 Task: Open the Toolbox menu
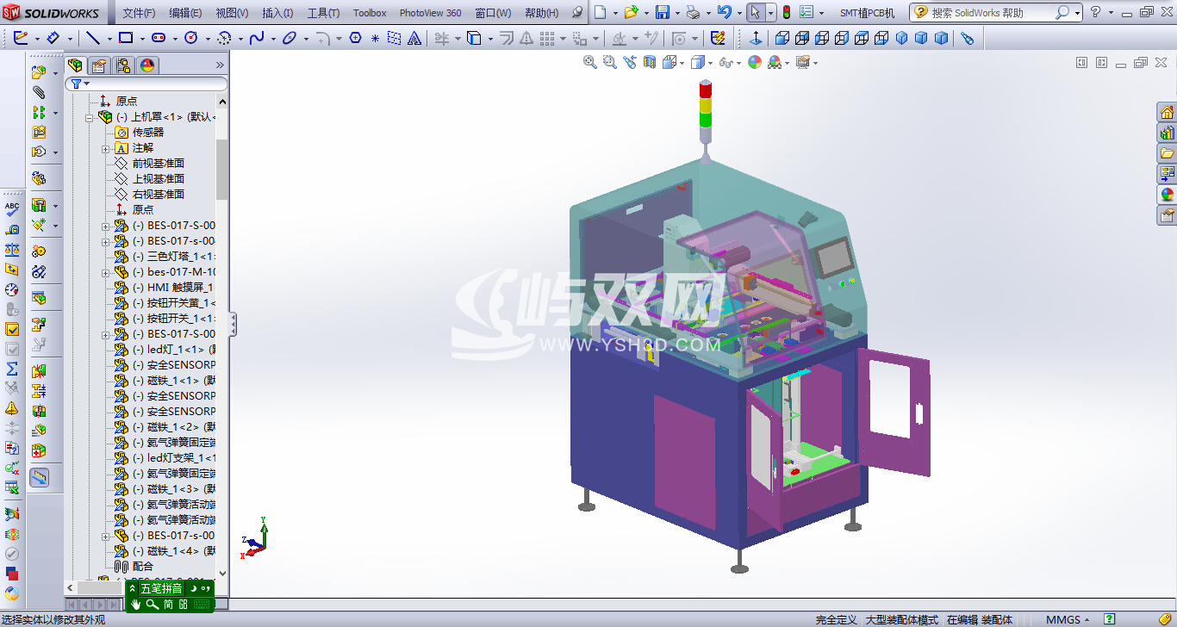point(370,13)
